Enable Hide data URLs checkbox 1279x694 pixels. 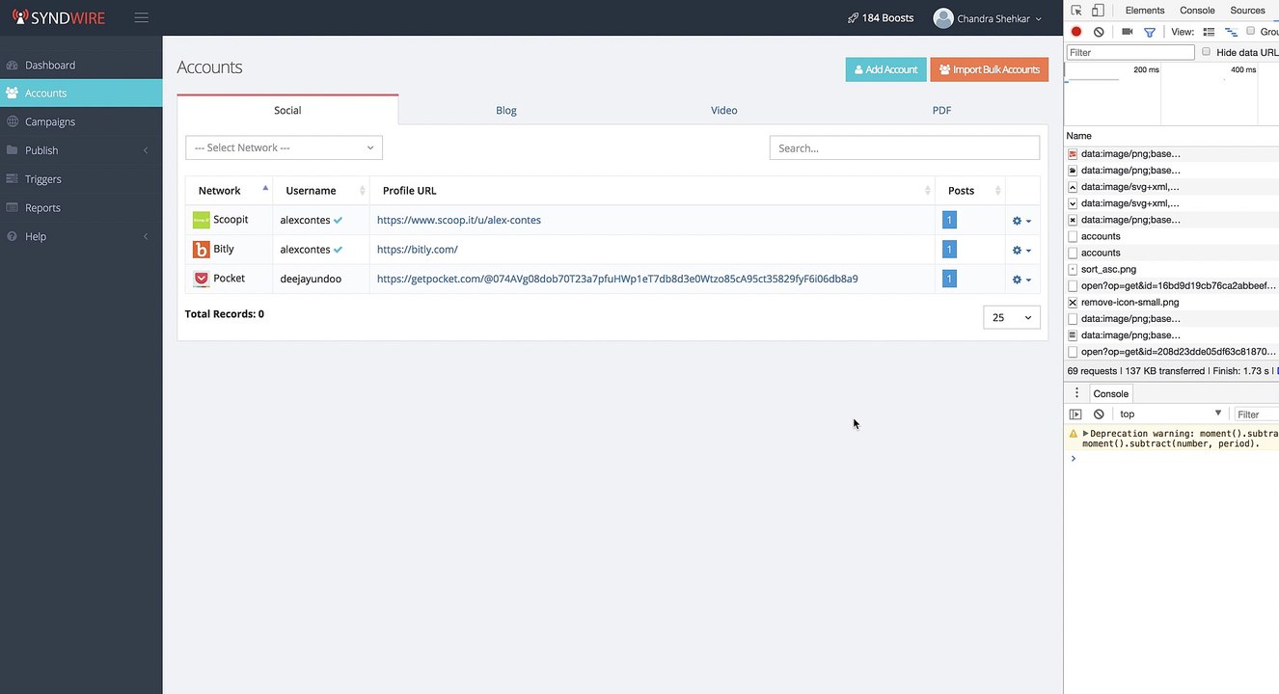pyautogui.click(x=1206, y=52)
